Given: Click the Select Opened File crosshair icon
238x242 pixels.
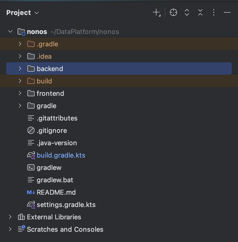Looking at the screenshot, I should pyautogui.click(x=173, y=13).
